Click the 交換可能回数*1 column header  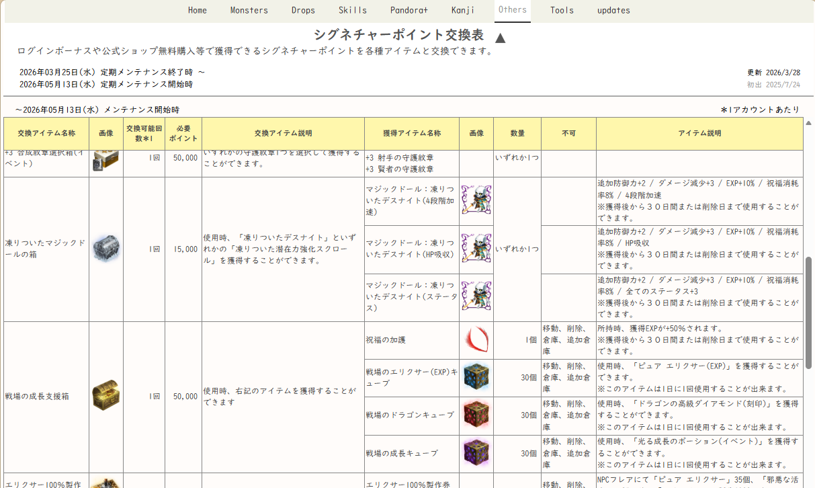click(144, 133)
